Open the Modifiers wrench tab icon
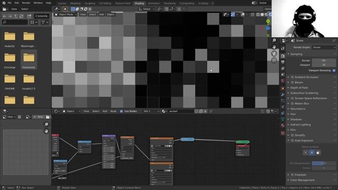This screenshot has height=190, width=338. tap(283, 94)
